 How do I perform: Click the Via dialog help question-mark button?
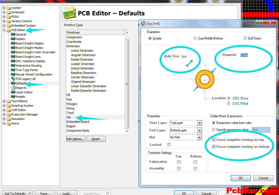click(260, 22)
